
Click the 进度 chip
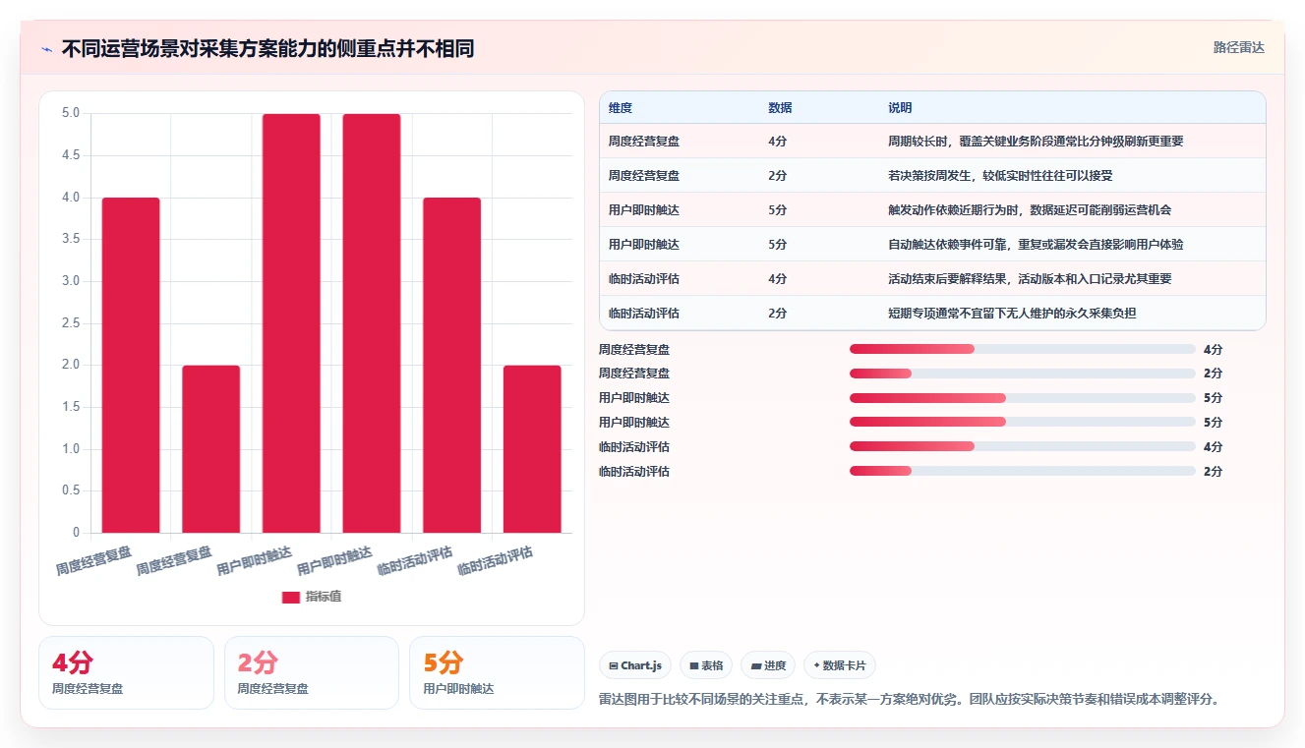tap(767, 665)
